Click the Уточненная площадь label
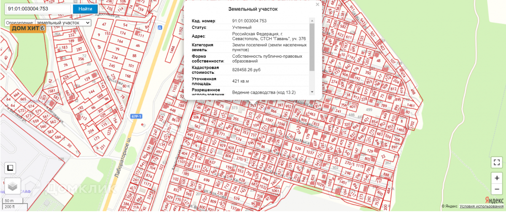Screen dimensions: 506x212 204,81
